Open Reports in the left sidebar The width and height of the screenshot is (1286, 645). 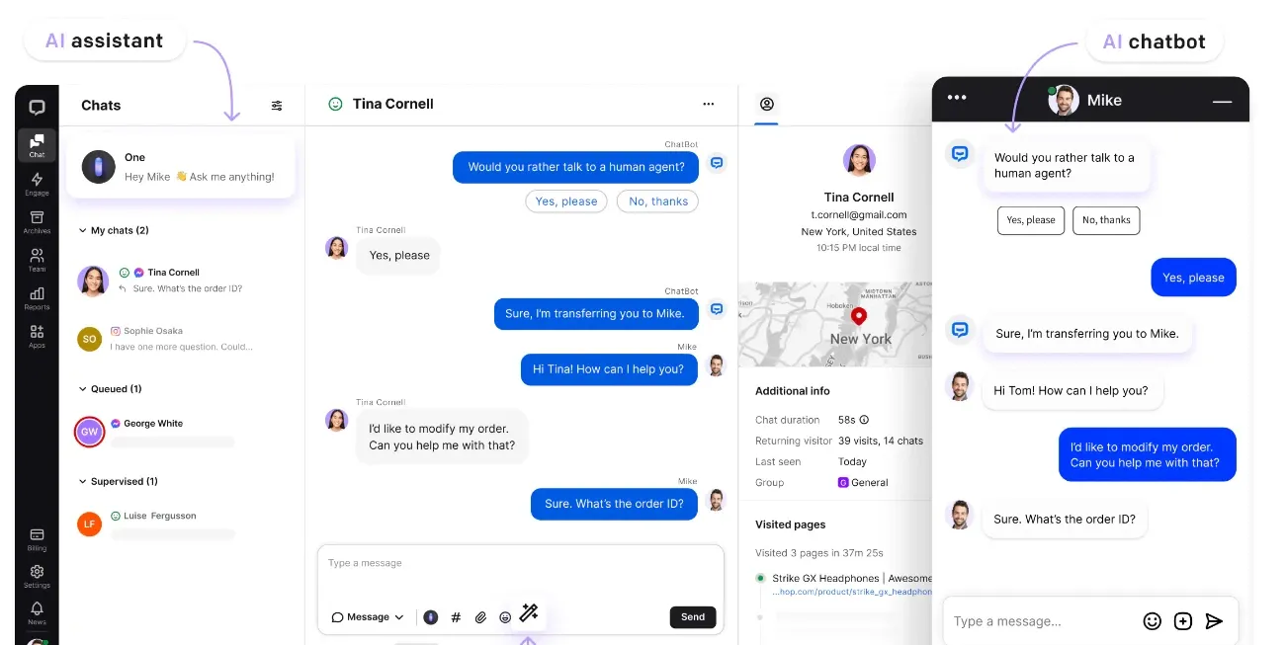pos(37,298)
